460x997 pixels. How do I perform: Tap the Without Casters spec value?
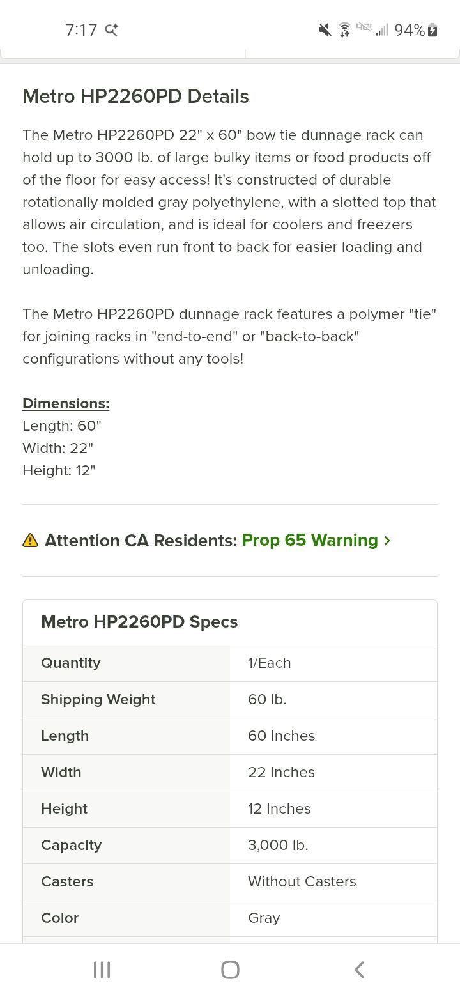coord(302,881)
